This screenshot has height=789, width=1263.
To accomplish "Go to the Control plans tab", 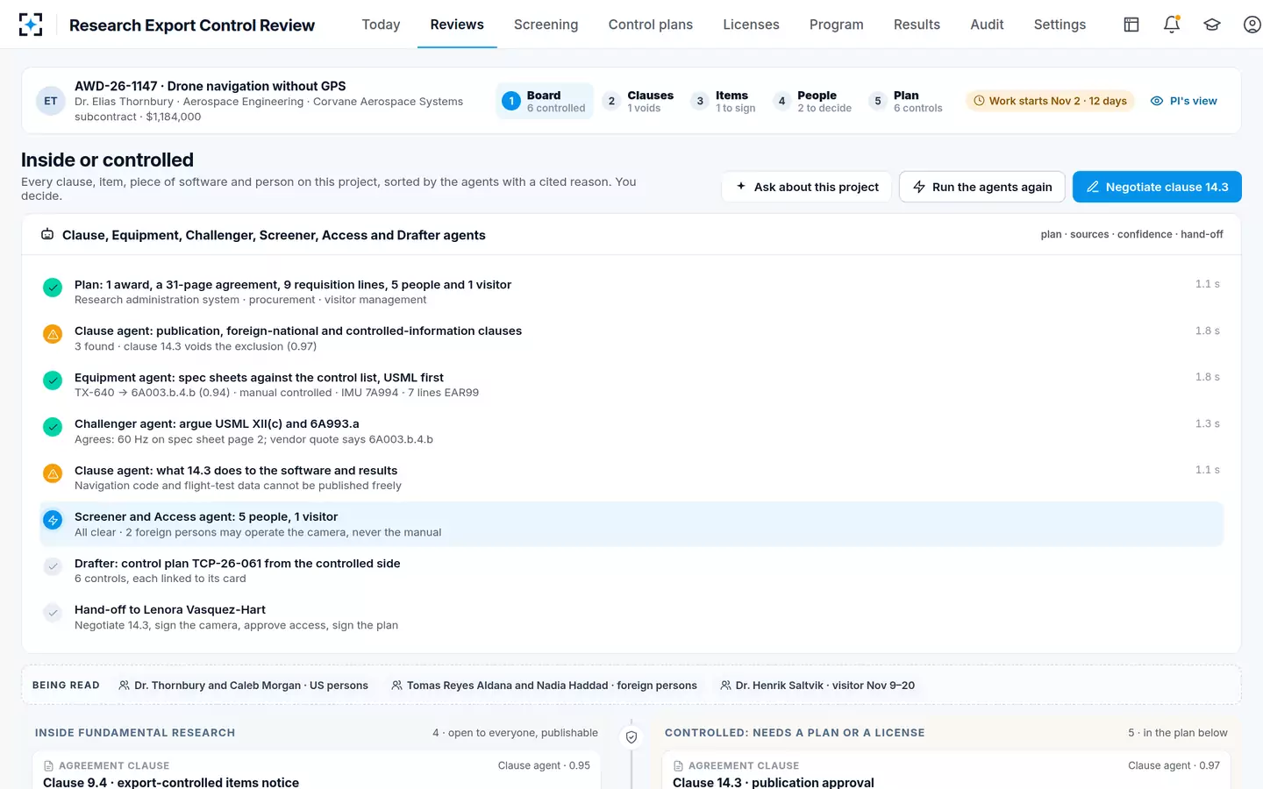I will [651, 25].
